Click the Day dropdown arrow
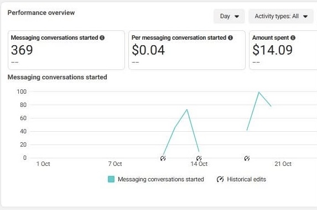 [x=237, y=17]
